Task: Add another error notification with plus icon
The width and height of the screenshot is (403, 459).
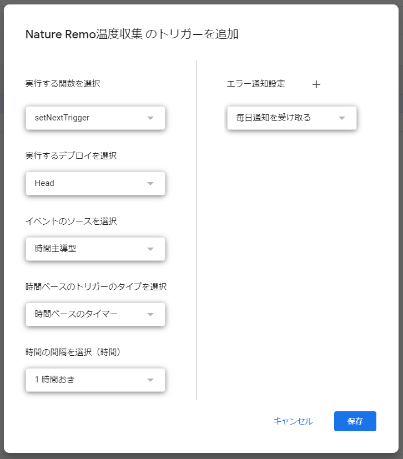Action: coord(316,84)
